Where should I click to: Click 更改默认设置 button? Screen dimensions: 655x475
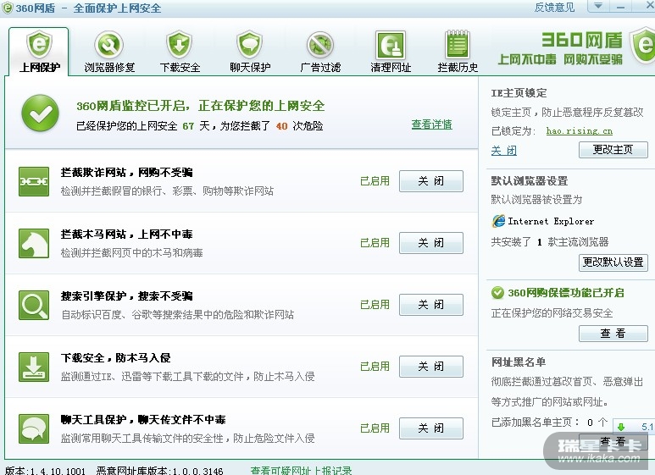pos(613,262)
